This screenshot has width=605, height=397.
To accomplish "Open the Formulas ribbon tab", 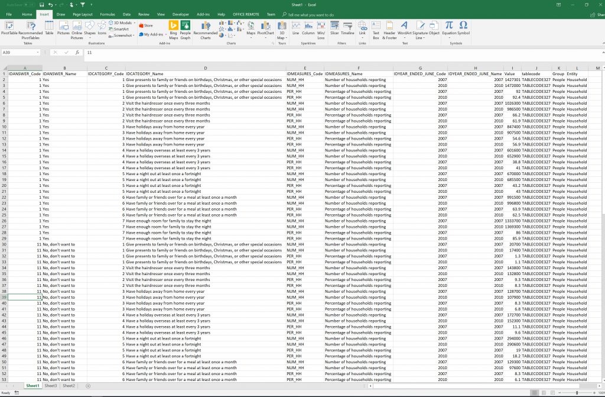I will [x=108, y=14].
